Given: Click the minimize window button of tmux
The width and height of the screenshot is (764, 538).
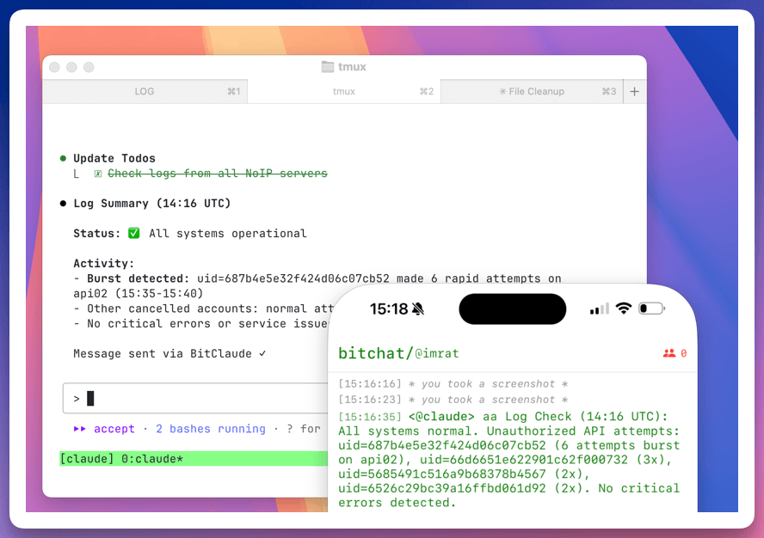Looking at the screenshot, I should click(x=71, y=67).
